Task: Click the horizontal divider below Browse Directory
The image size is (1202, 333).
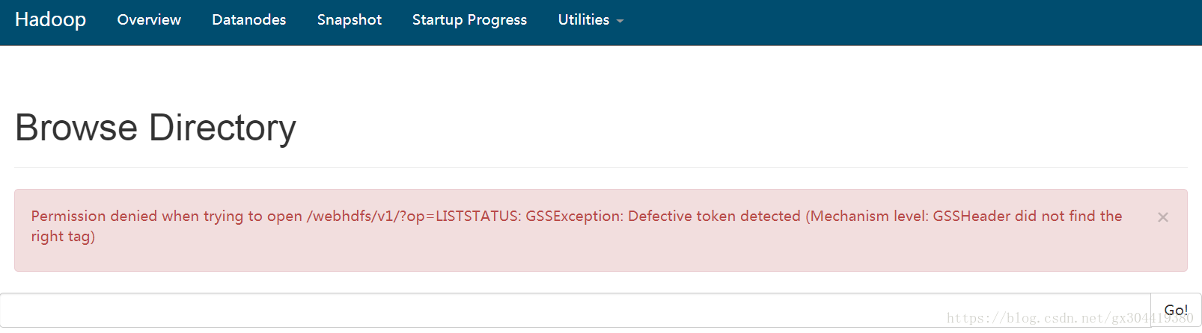Action: point(600,167)
